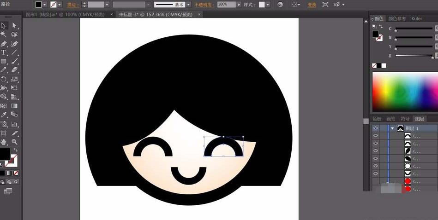Toggle visibility of the white circle sublayer
The height and width of the screenshot is (220, 438).
[375, 166]
